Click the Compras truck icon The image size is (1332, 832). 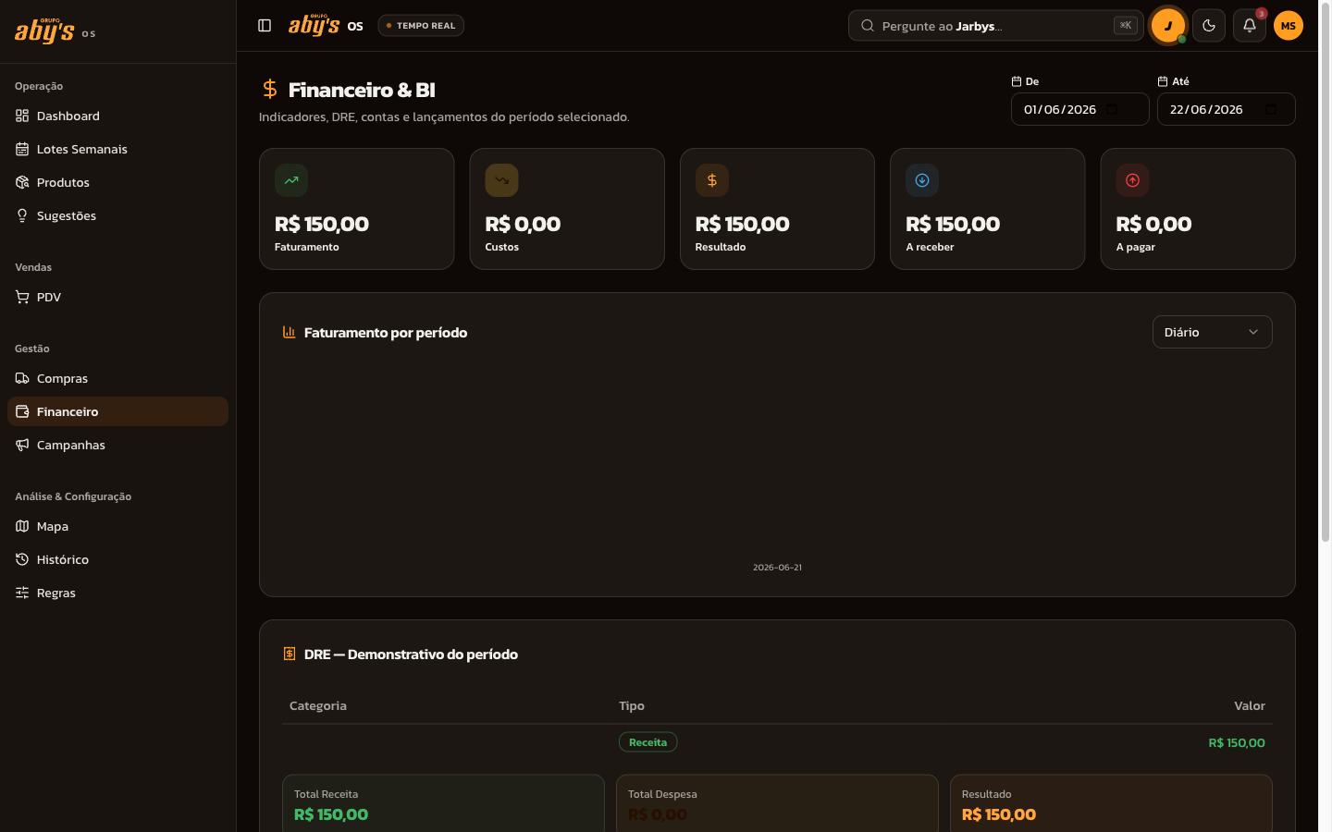(22, 378)
